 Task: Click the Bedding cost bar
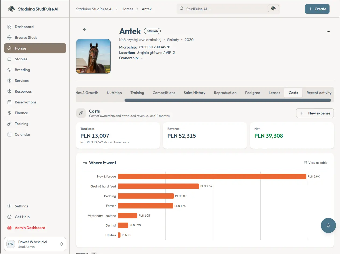click(x=146, y=196)
